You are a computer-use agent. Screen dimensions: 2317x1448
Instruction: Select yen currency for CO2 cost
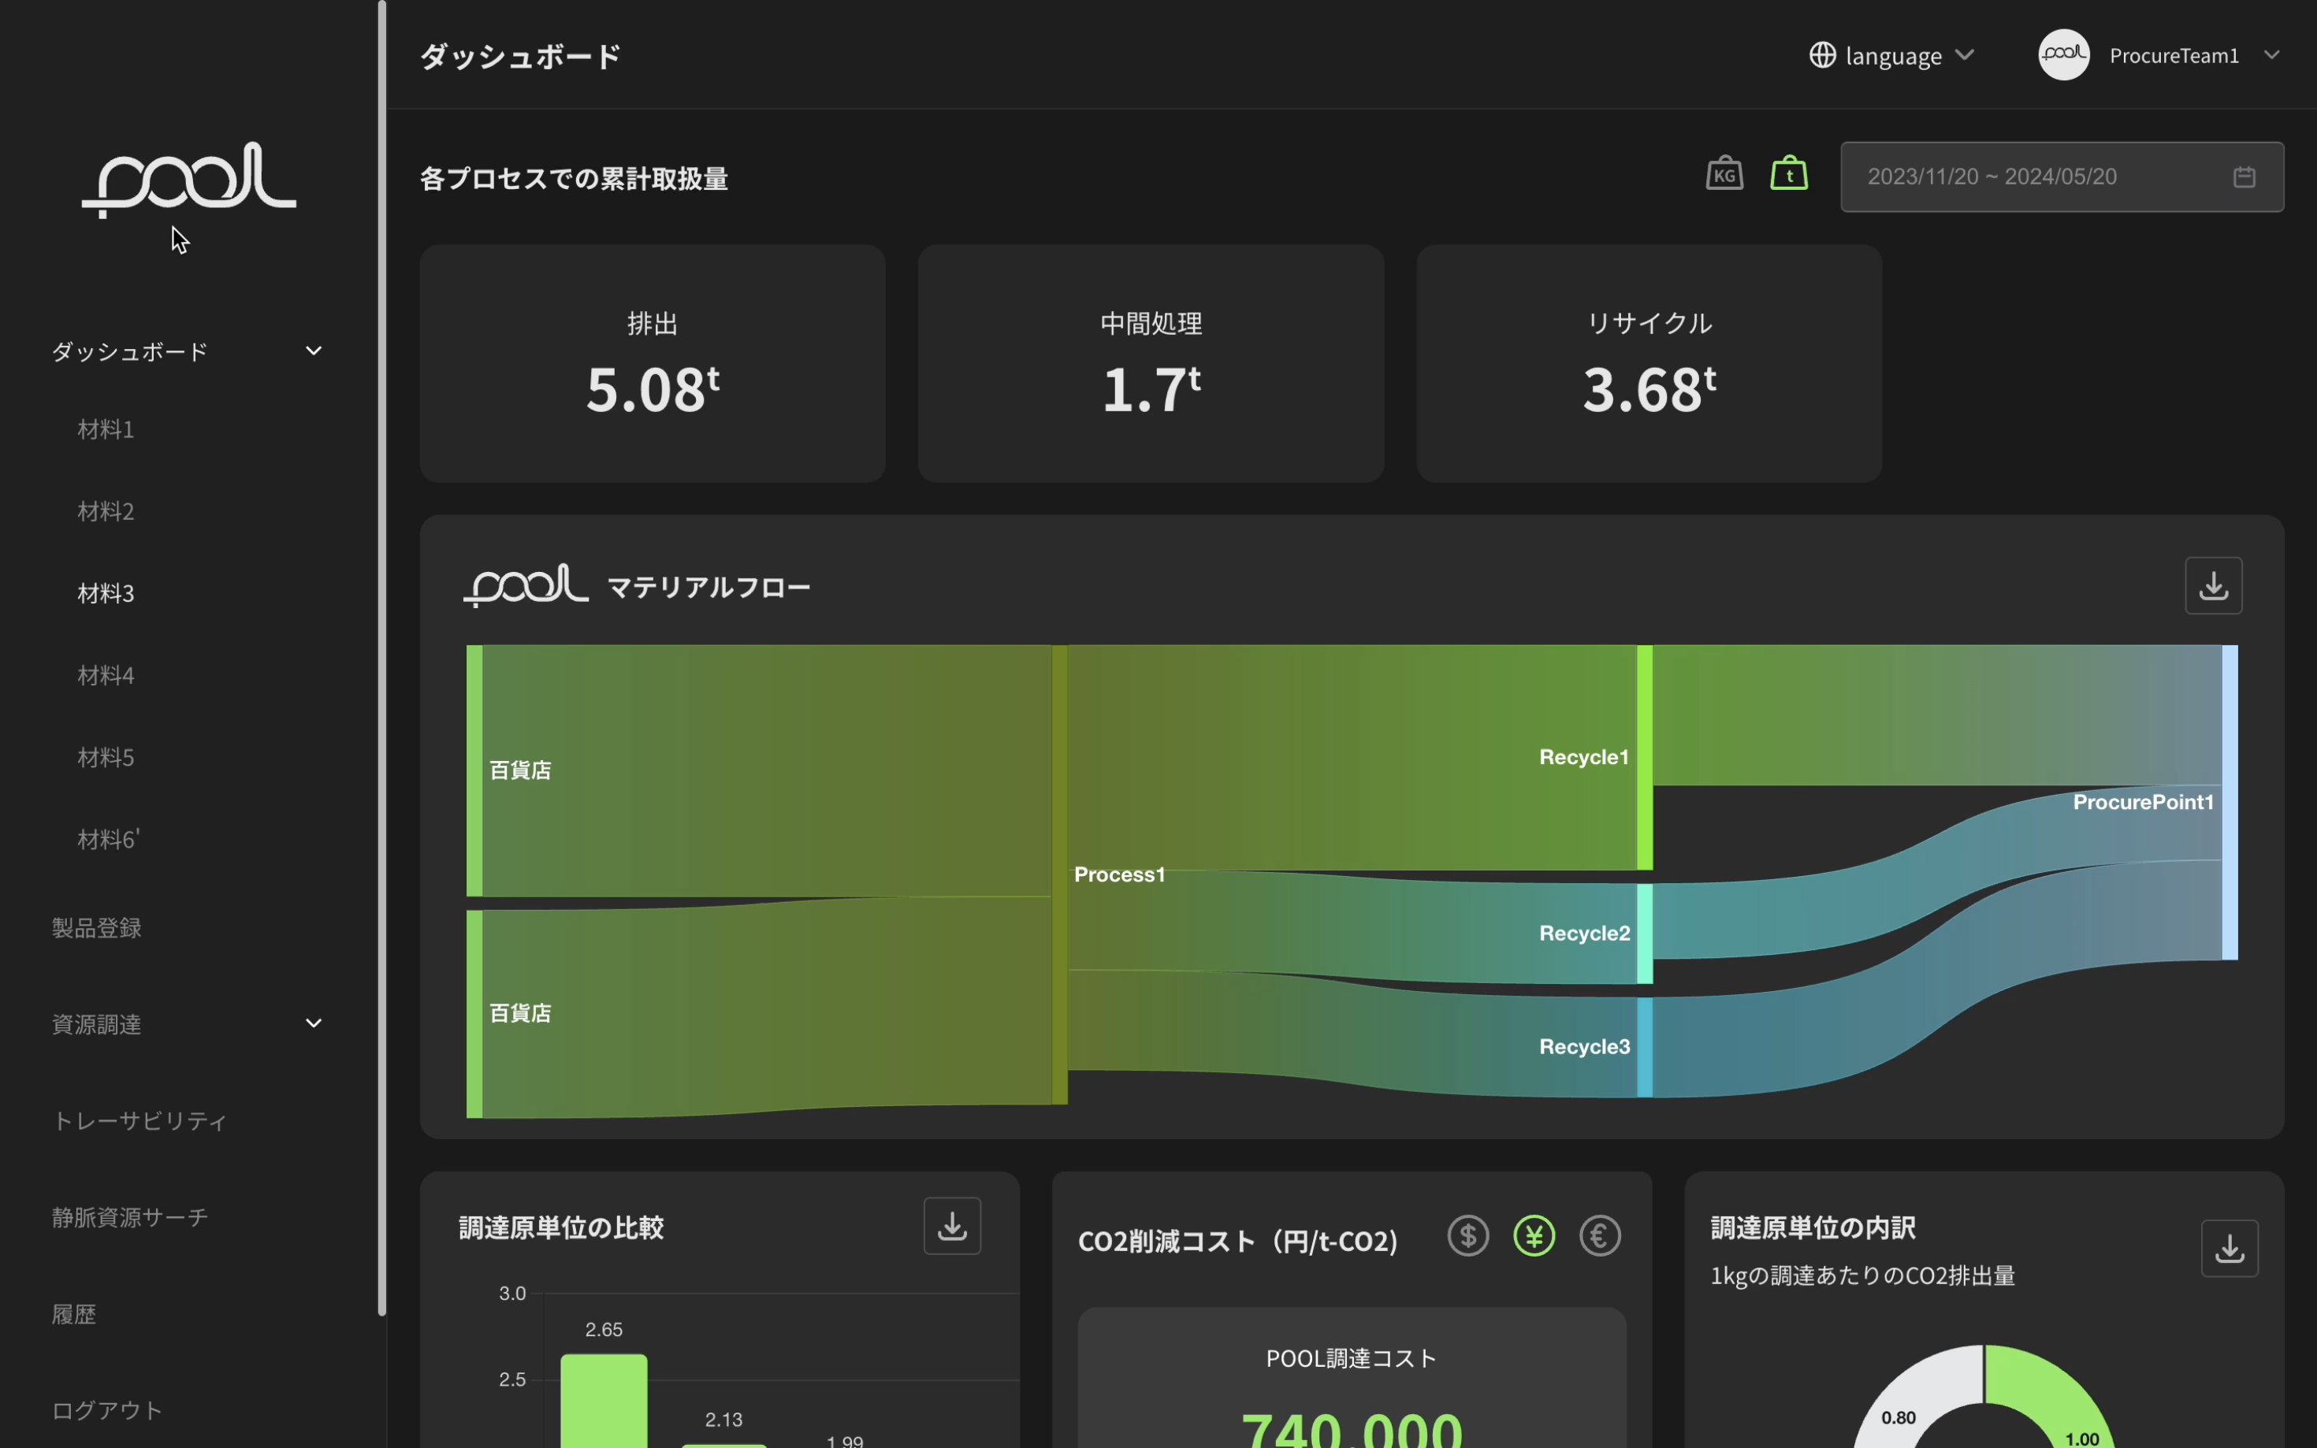pos(1534,1235)
